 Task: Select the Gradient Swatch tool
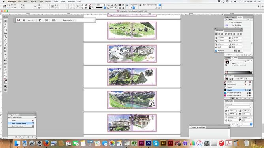pyautogui.click(x=6, y=61)
